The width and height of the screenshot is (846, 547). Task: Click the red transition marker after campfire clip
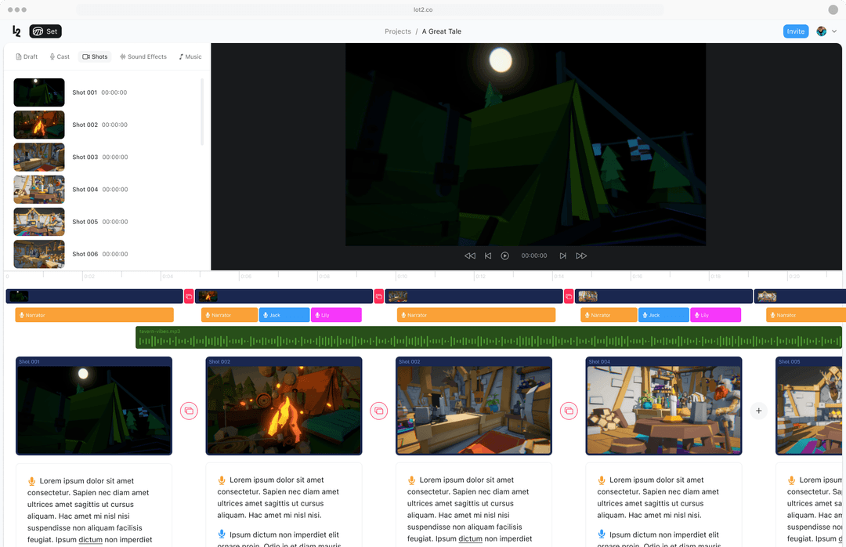tap(379, 296)
